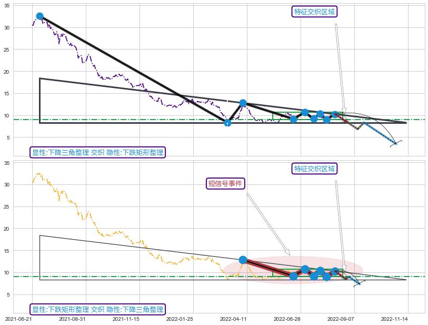Click the 35 y-axis label of upper chart
The image size is (428, 325).
click(x=7, y=6)
